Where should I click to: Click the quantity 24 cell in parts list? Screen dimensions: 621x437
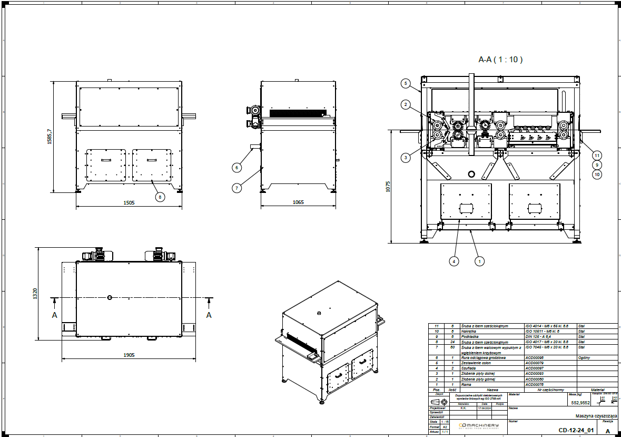coord(452,342)
